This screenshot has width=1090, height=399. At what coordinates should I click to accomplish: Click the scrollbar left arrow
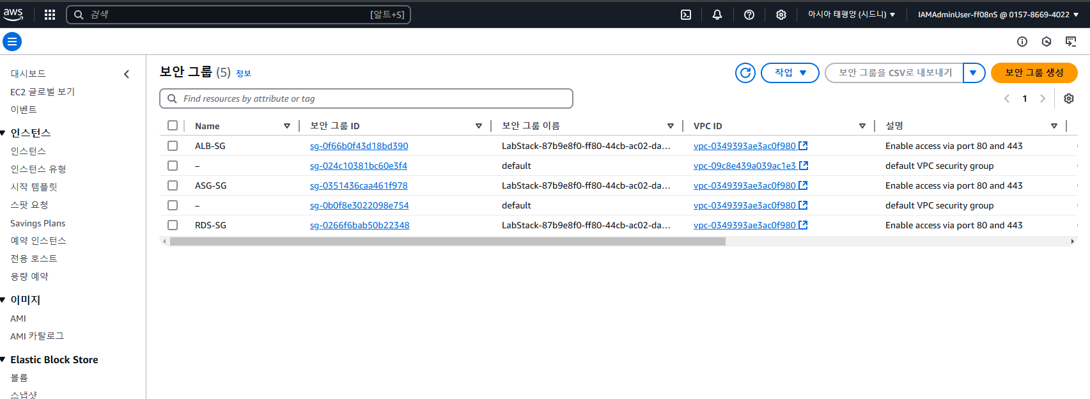point(164,242)
